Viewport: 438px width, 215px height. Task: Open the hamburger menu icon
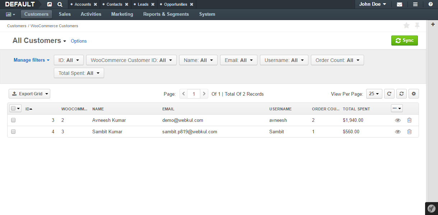click(x=415, y=4)
